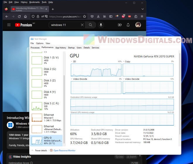Viewport: 193px width, 164px height.
Task: Select GPU 0 NVIDIA GeForce entry
Action: (46, 141)
